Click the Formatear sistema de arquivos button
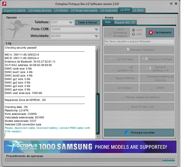Image resolution: width=192 pixels, height=167 pixels. [x=157, y=78]
